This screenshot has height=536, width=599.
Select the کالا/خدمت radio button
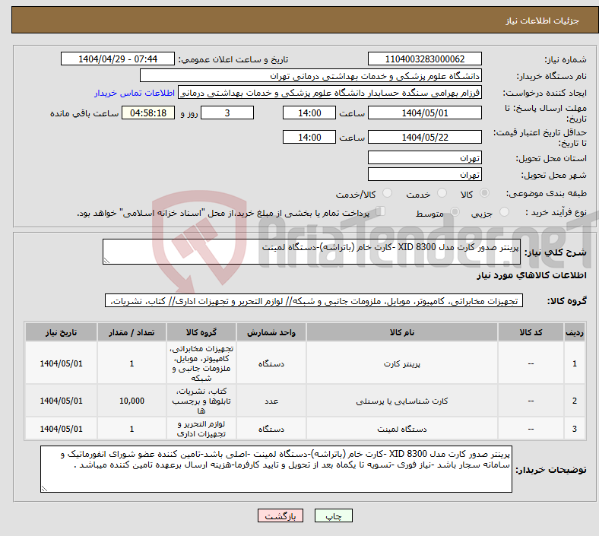[x=387, y=193]
